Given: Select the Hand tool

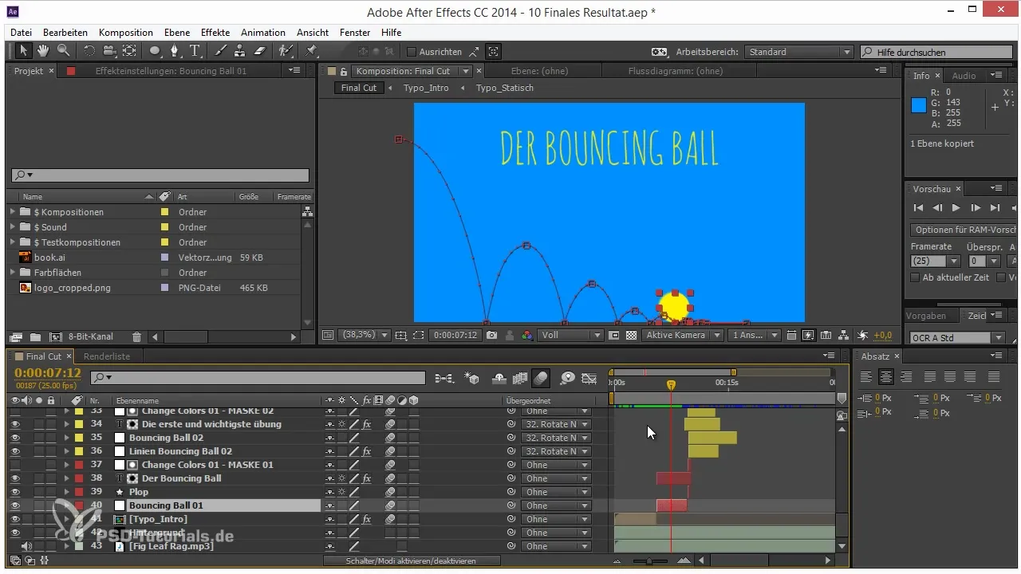Looking at the screenshot, I should click(x=42, y=51).
